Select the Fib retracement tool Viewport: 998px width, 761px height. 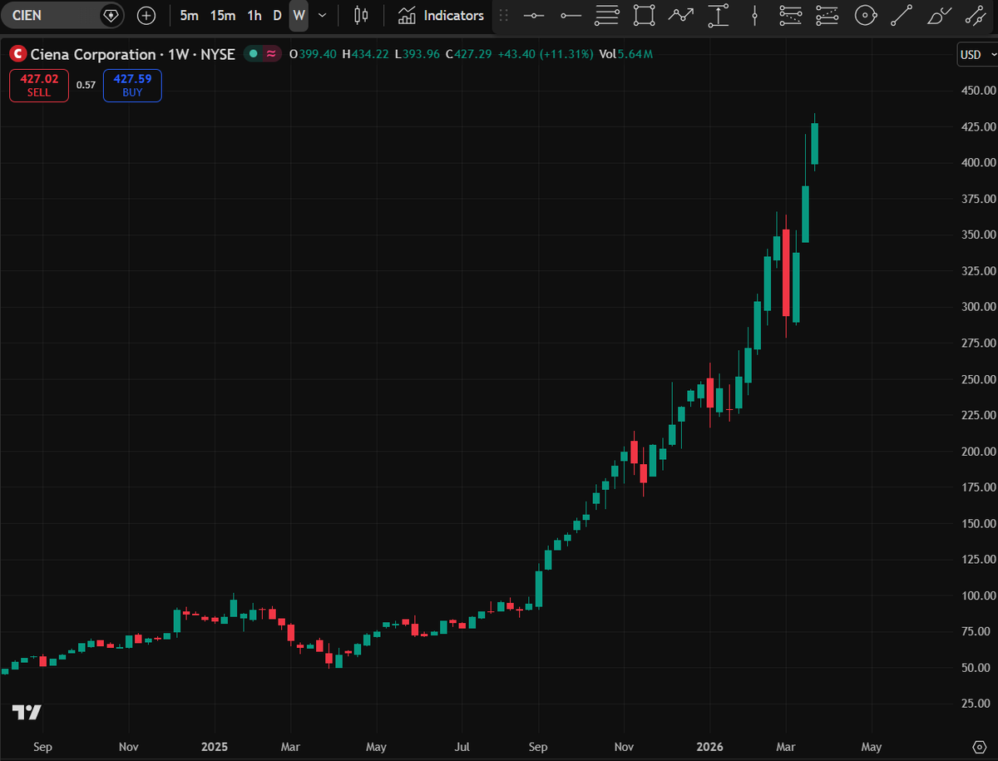(608, 15)
